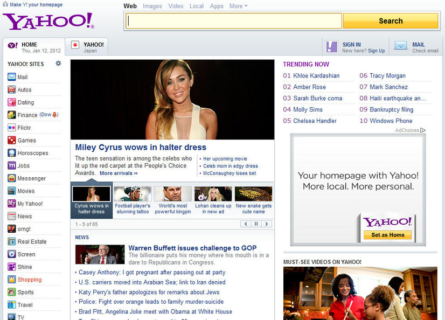The height and width of the screenshot is (320, 445).
Task: Open Casey Anthony news story link
Action: 152,273
